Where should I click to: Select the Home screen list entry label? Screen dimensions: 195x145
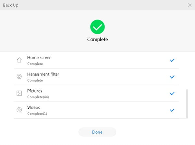(39, 58)
